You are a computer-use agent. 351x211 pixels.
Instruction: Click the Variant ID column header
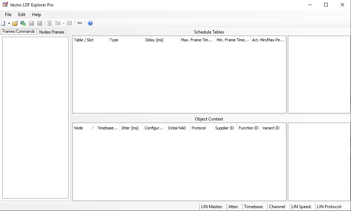pos(273,128)
